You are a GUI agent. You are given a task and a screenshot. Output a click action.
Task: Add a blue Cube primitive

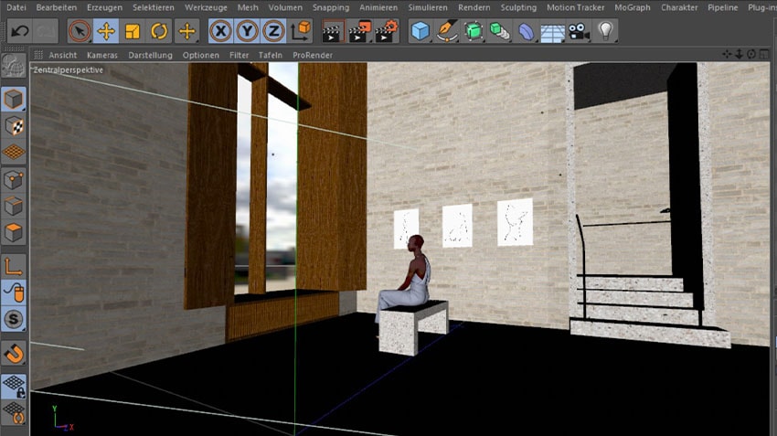tap(420, 31)
